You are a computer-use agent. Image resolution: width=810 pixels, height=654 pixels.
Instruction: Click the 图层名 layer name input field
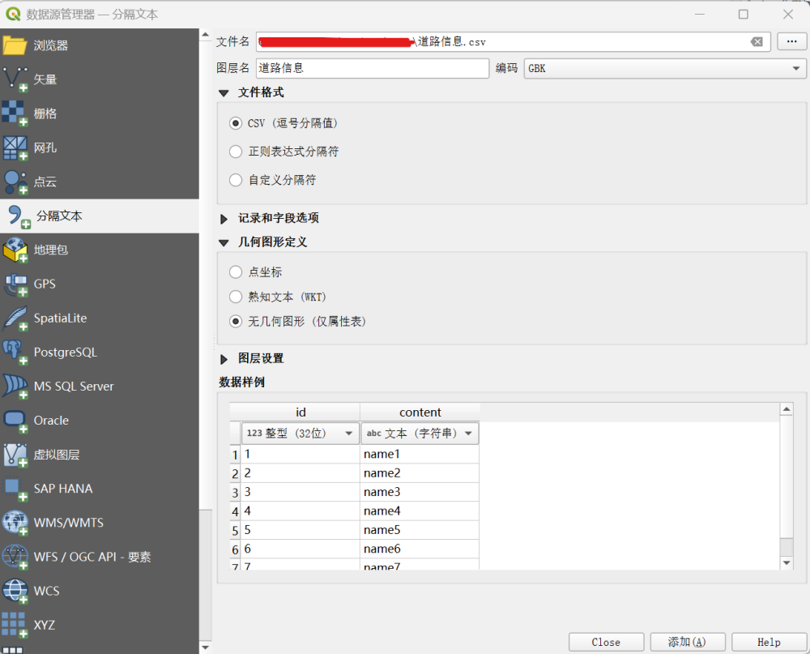click(x=373, y=69)
